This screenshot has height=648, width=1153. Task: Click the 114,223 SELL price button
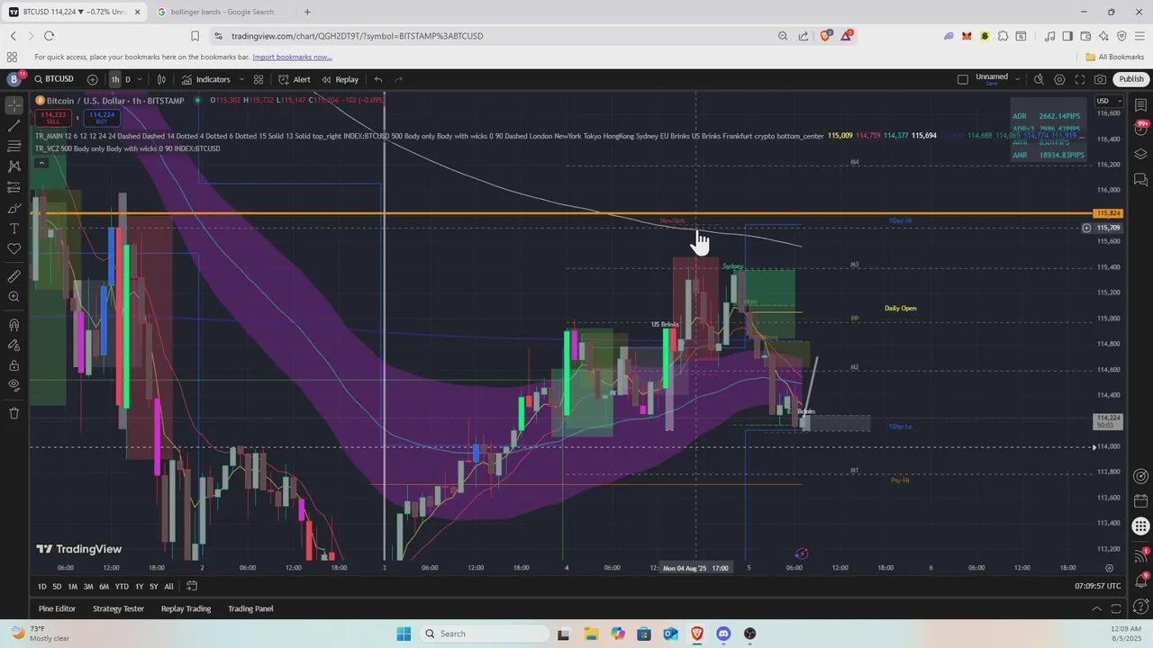pyautogui.click(x=53, y=117)
